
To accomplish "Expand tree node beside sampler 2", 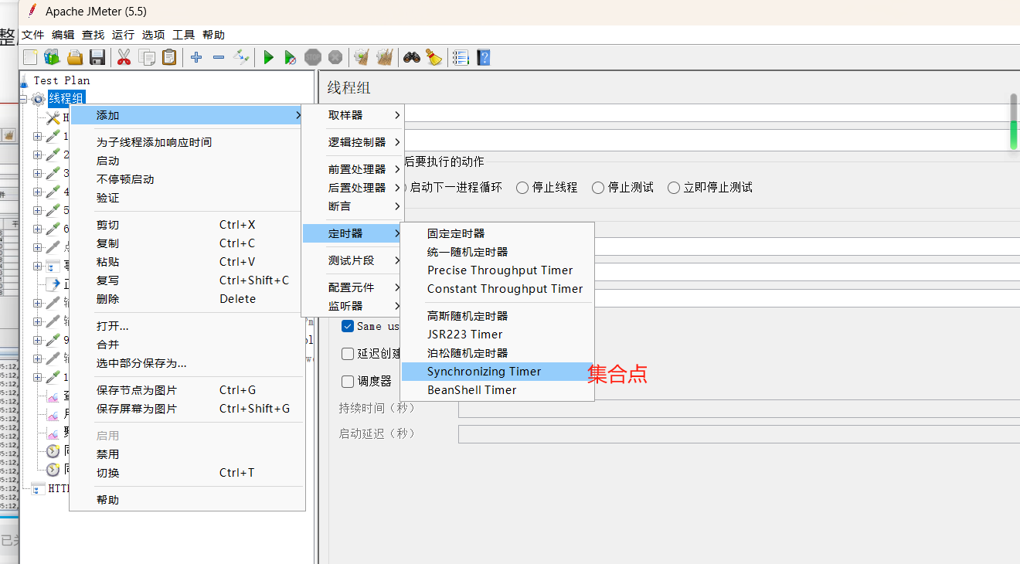I will coord(38,155).
